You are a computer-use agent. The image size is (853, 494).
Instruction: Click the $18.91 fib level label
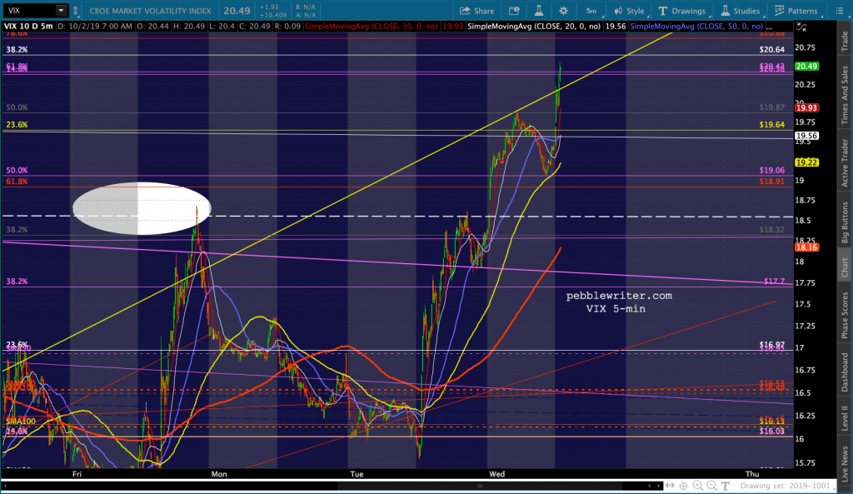point(772,181)
